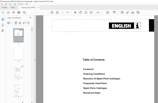Open the Window menu
Screen dimensions: 158x103
[21, 4]
